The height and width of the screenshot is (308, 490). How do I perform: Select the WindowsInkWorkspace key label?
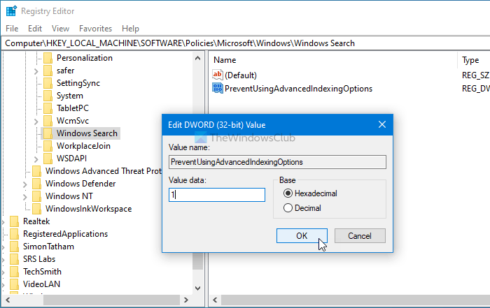point(88,209)
